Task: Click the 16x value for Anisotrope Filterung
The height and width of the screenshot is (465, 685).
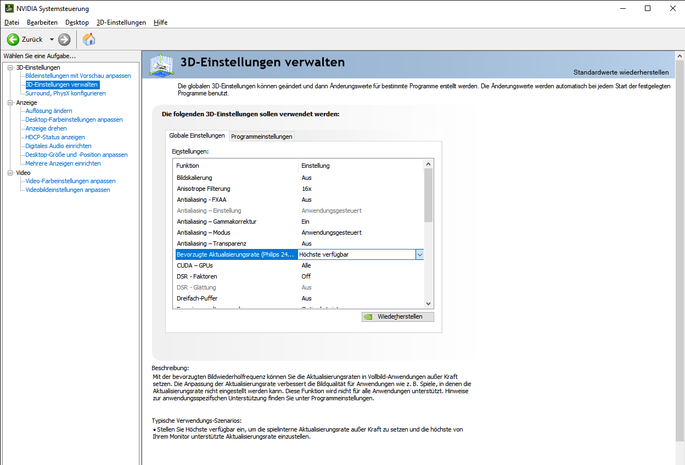Action: tap(306, 189)
